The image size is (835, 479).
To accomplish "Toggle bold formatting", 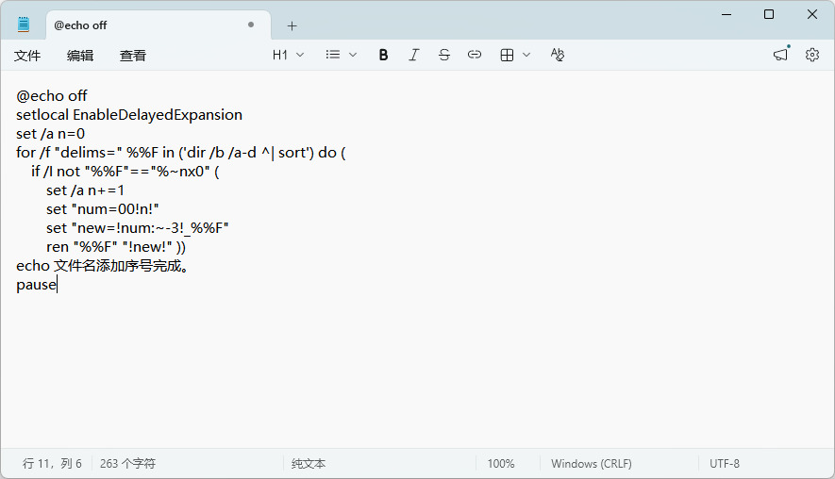I will pos(383,55).
